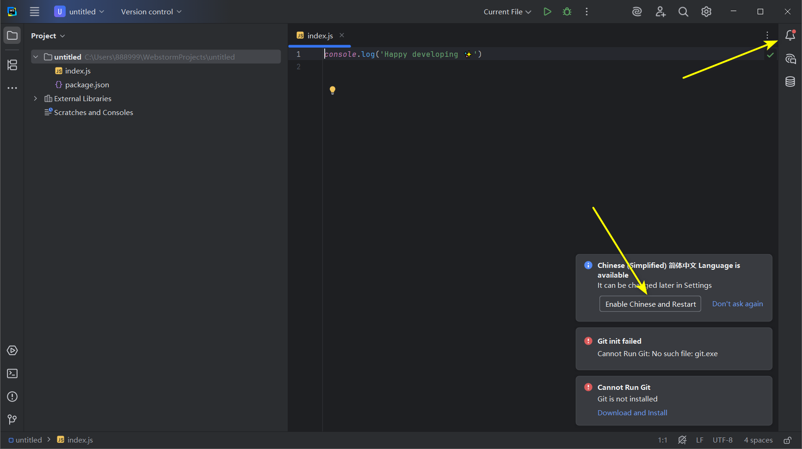Debug the current file with bug icon
The image size is (802, 449).
pyautogui.click(x=567, y=12)
